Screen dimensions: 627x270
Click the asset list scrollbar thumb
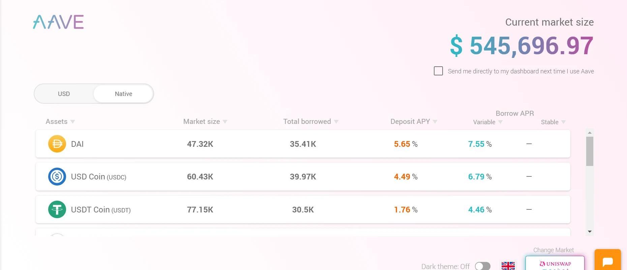pos(590,151)
